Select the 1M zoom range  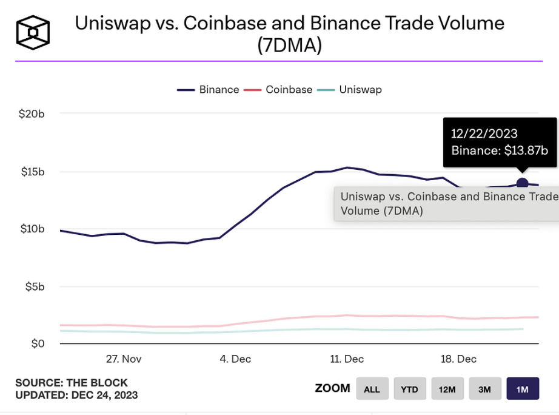(x=523, y=388)
